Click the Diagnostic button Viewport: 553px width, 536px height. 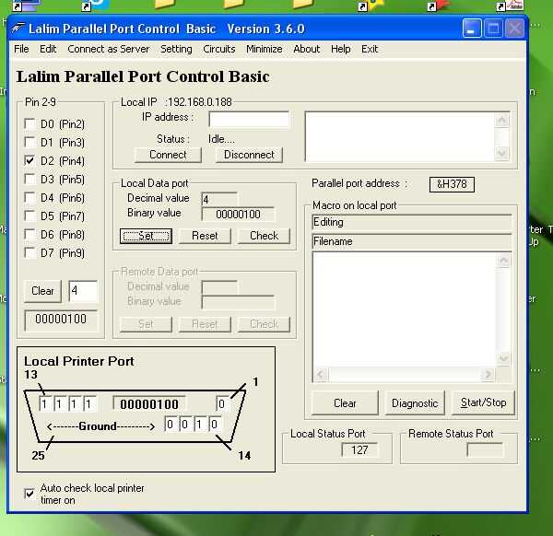[x=415, y=402]
